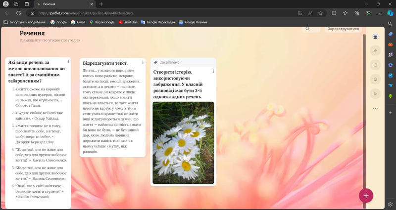Open Карти Google bookmark
This screenshot has width=396, height=210.
coord(102,22)
